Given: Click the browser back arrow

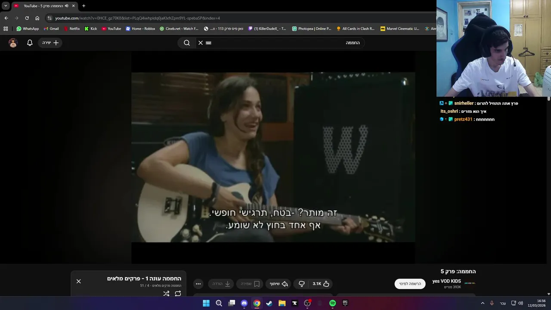Looking at the screenshot, I should click(x=6, y=18).
